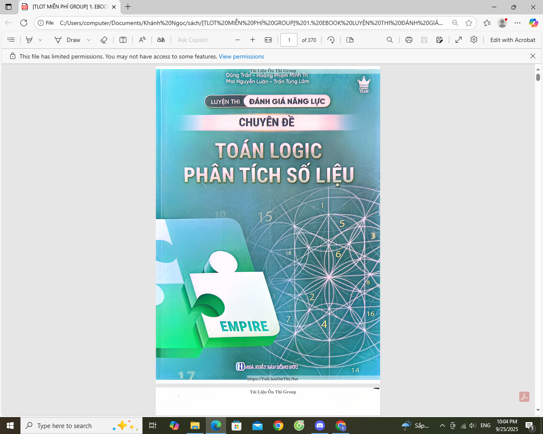Click the page number input field

pyautogui.click(x=289, y=40)
